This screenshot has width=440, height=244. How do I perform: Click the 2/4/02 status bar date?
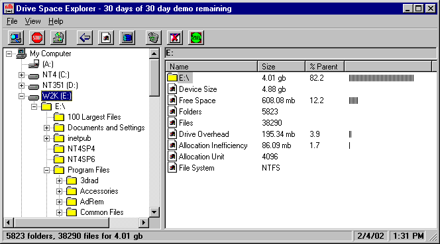(x=370, y=236)
